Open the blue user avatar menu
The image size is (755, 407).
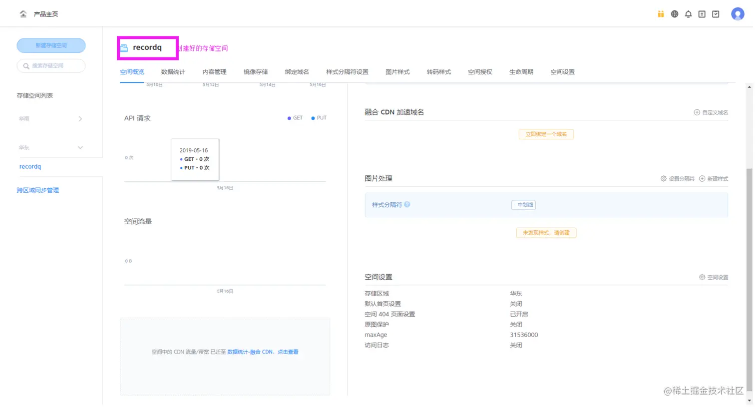coord(738,14)
